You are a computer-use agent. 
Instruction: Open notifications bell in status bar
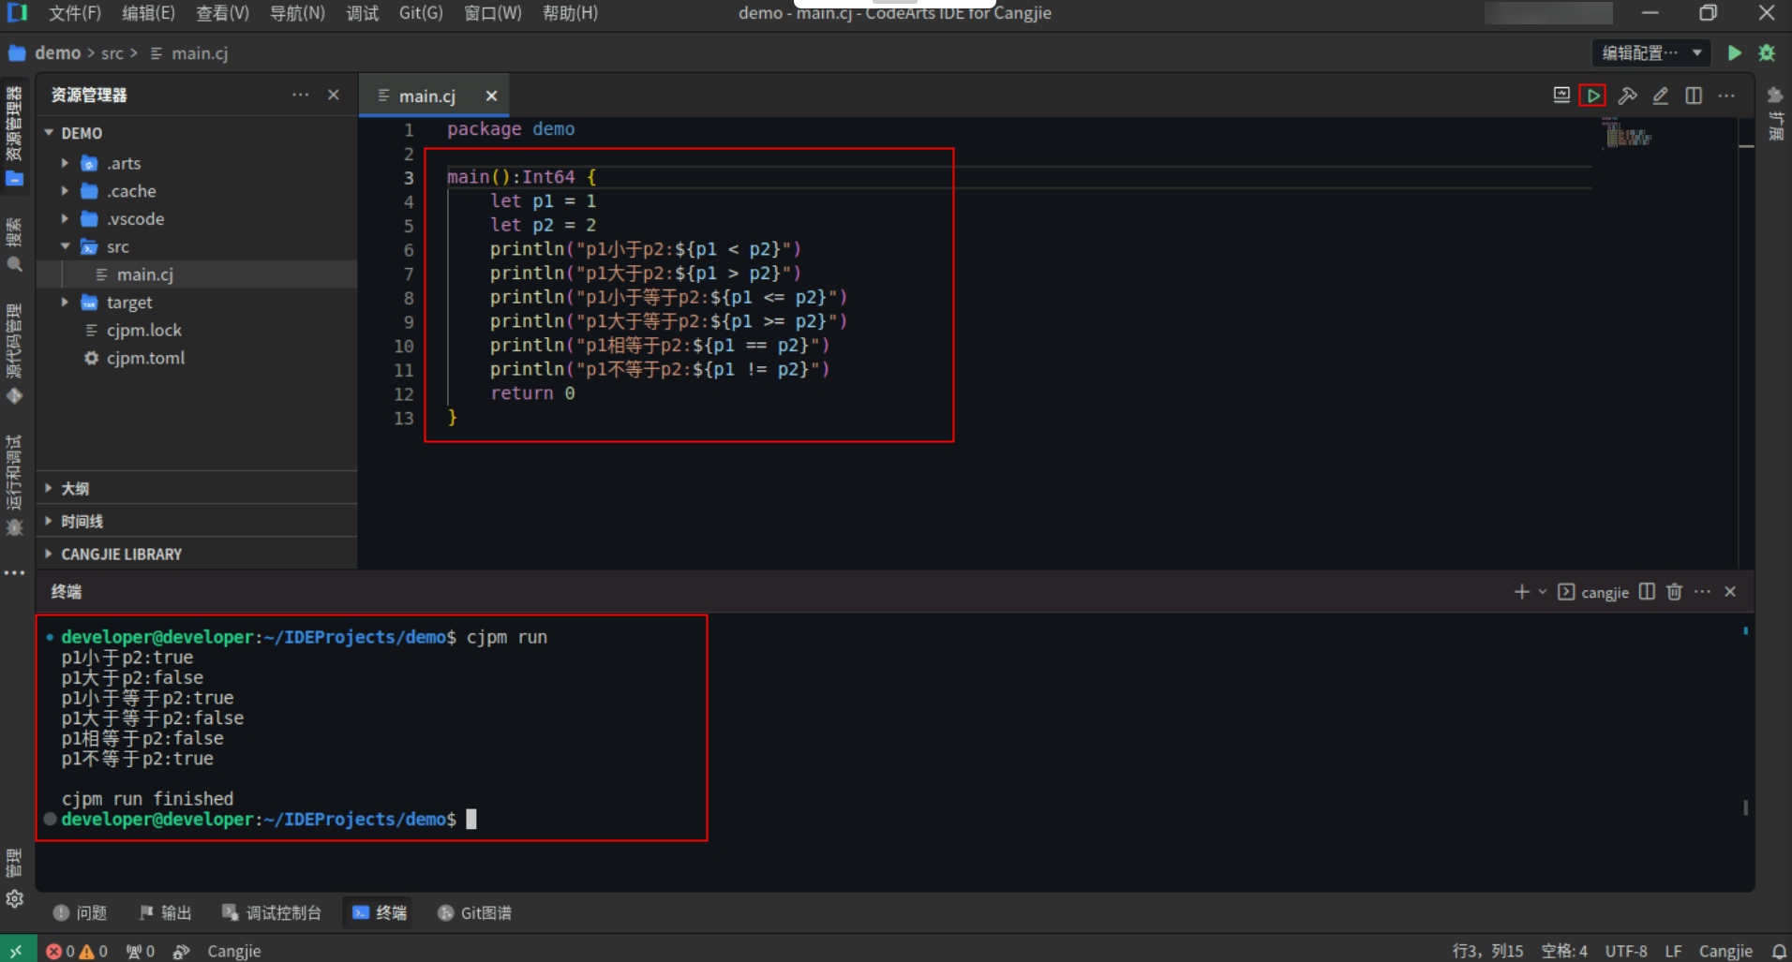pos(1778,951)
